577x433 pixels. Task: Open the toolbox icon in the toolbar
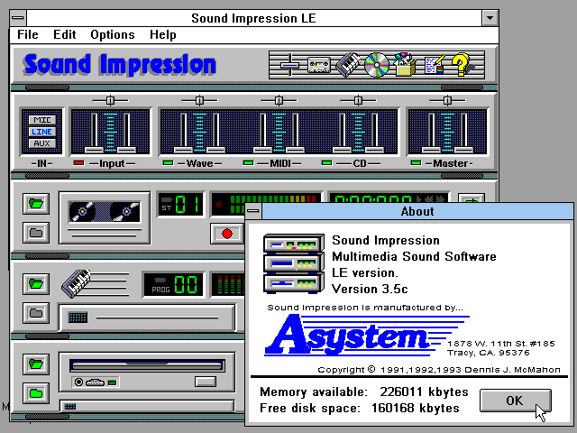pos(405,65)
